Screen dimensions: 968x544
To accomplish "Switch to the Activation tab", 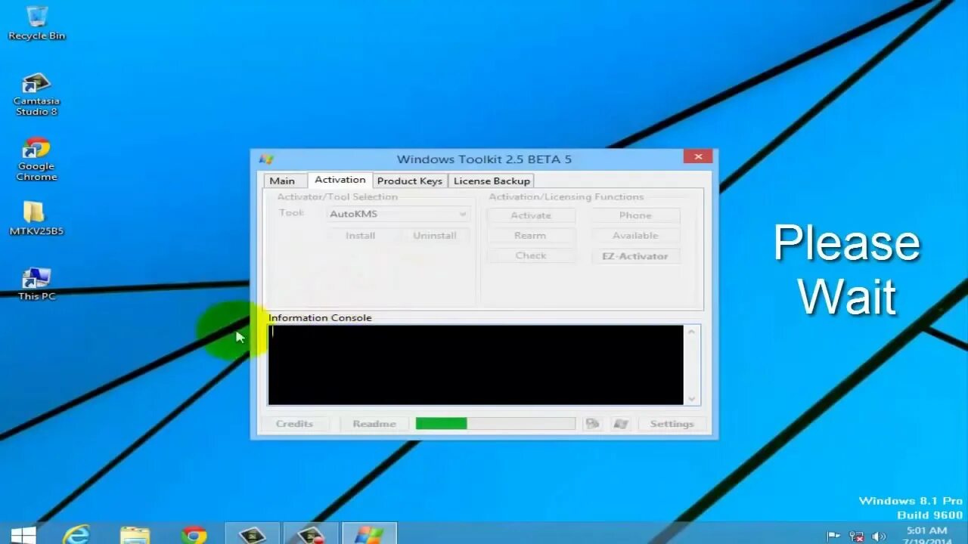I will (x=339, y=179).
